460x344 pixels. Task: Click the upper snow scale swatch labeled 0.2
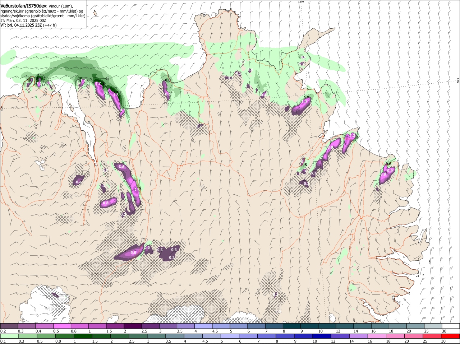[9, 326]
